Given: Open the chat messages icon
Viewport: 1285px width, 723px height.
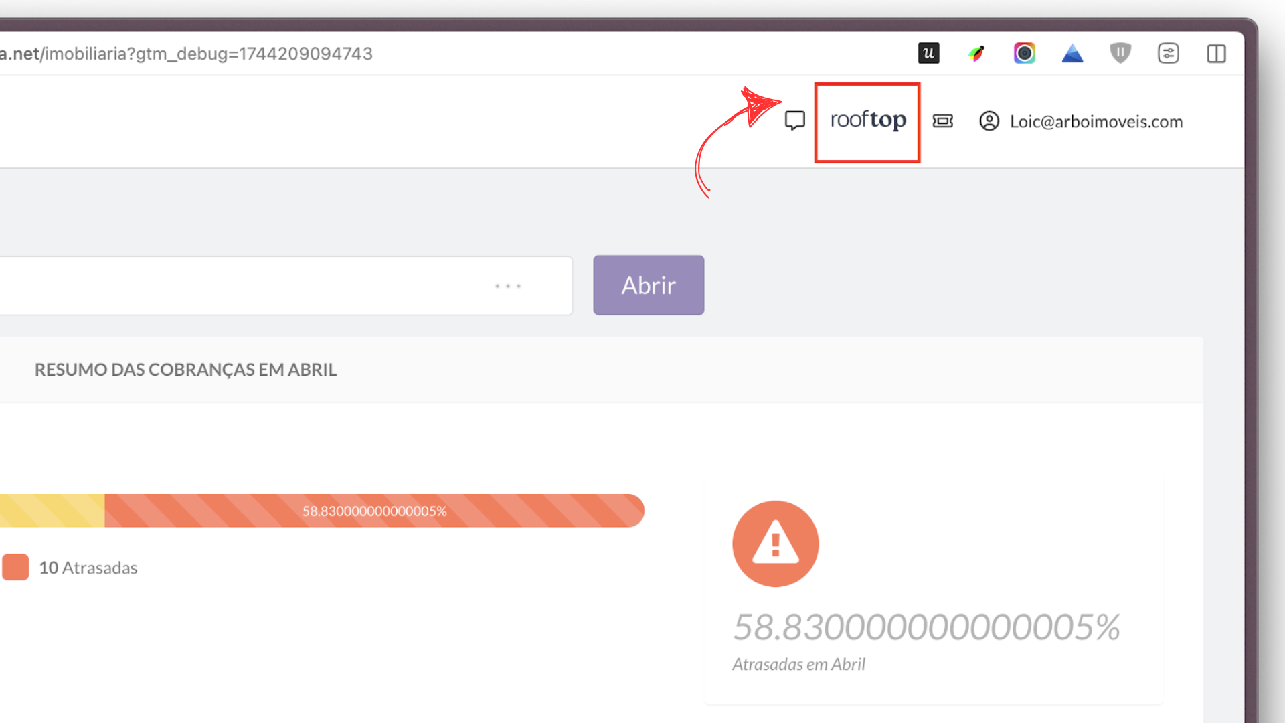Looking at the screenshot, I should pos(794,120).
